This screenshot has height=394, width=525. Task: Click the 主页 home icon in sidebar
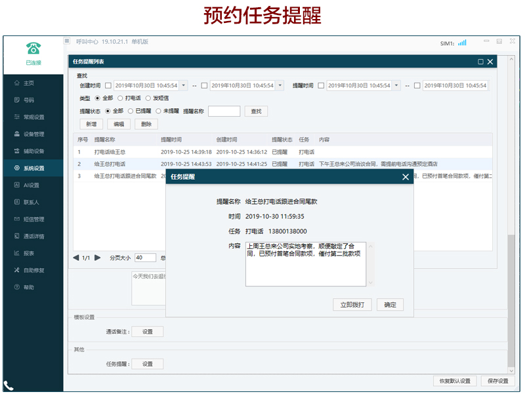pos(17,83)
